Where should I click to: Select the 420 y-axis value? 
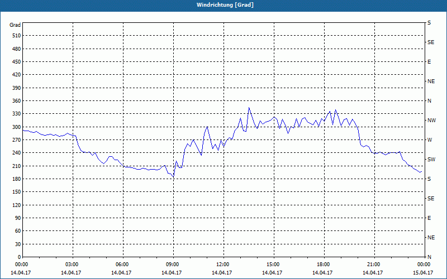17,75
